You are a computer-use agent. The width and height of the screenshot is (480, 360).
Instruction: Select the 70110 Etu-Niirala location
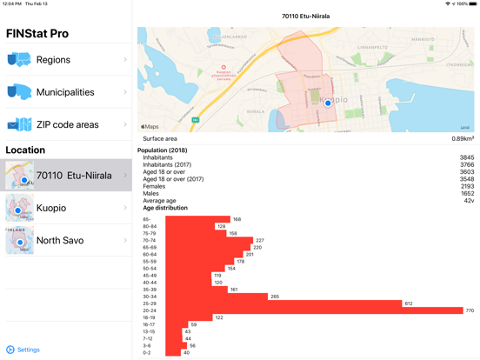click(x=66, y=175)
